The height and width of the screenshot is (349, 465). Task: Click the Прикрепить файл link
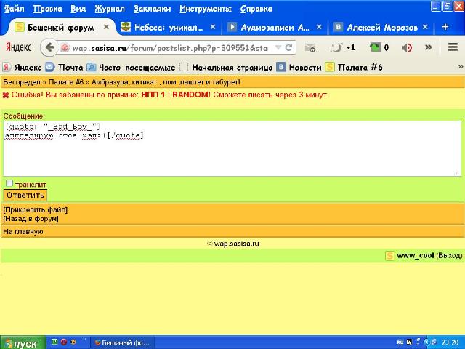coord(31,209)
